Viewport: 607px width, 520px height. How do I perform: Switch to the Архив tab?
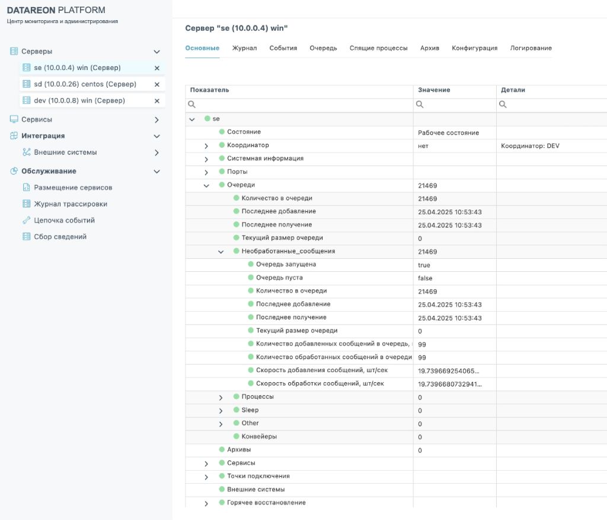click(430, 48)
